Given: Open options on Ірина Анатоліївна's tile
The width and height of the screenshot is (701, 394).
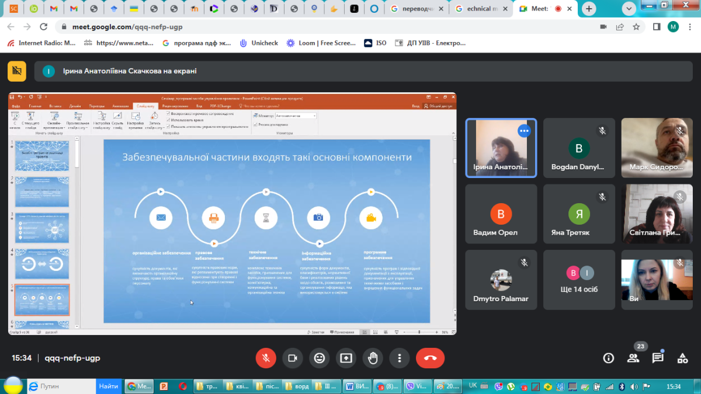Looking at the screenshot, I should pyautogui.click(x=524, y=131).
